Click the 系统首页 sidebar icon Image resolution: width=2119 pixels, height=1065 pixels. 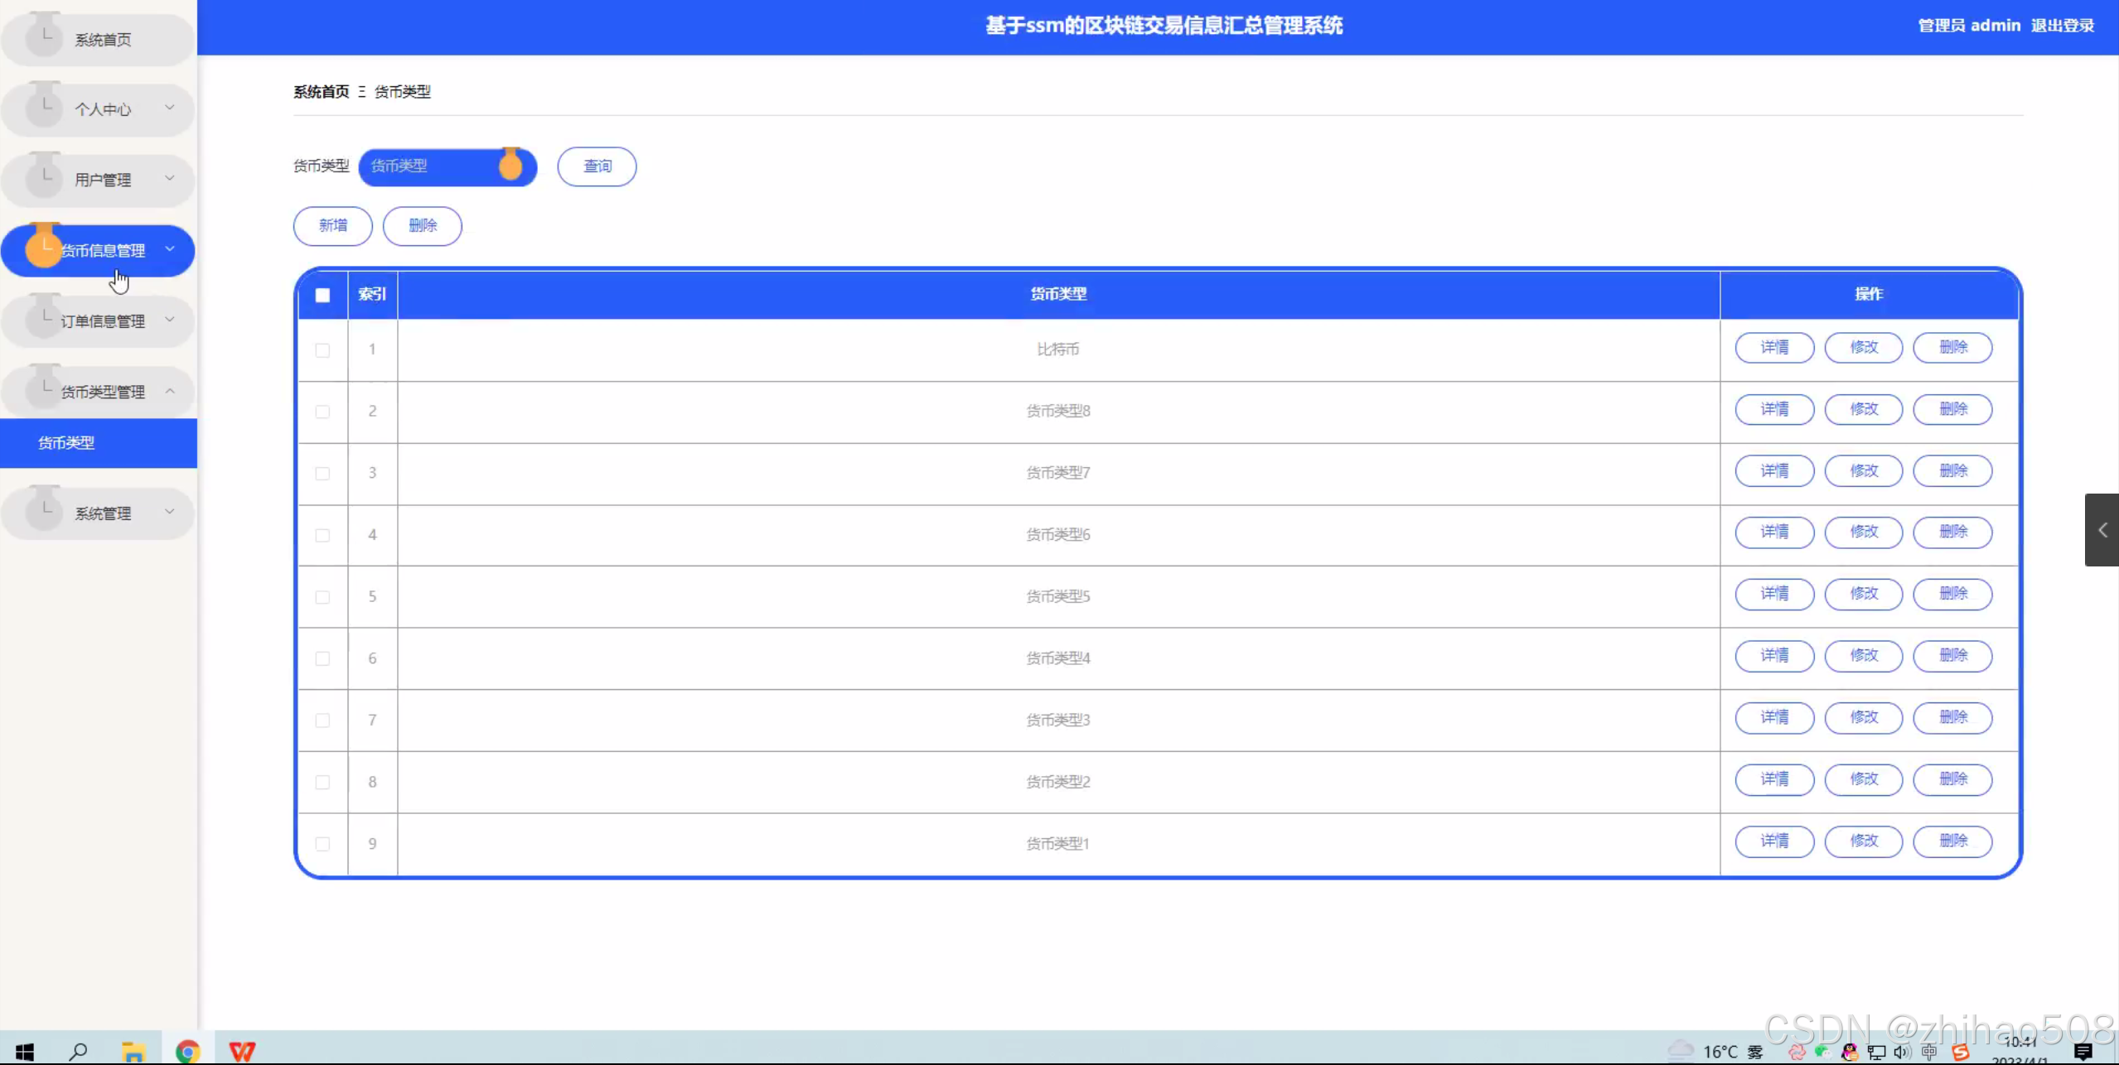pyautogui.click(x=44, y=36)
